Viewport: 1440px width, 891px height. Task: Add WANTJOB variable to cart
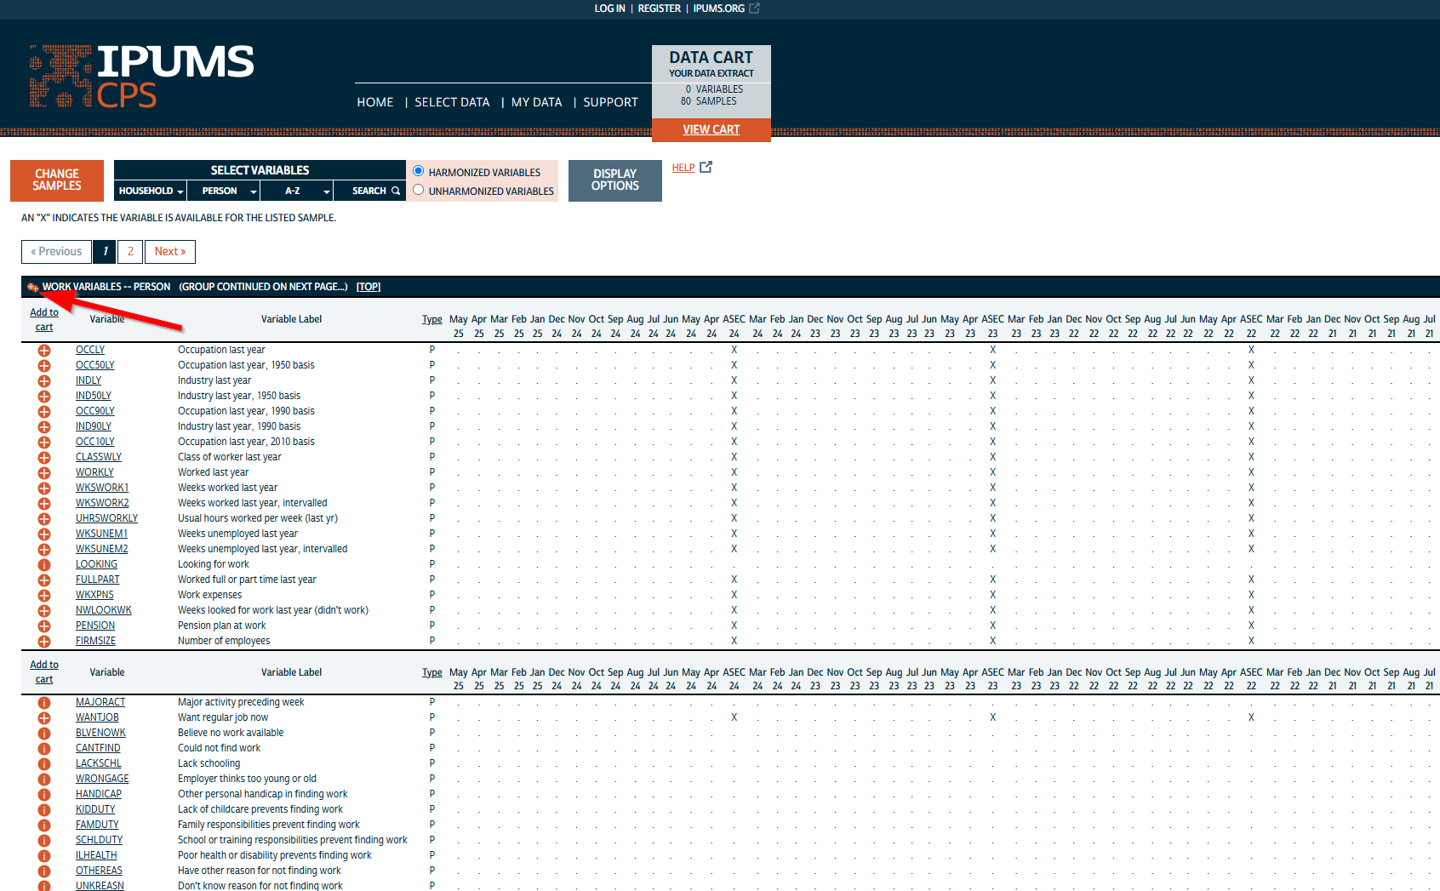coord(44,718)
